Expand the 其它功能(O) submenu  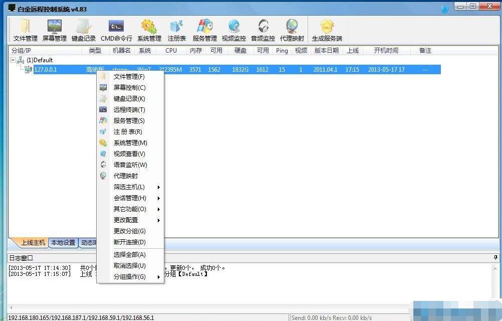point(130,209)
